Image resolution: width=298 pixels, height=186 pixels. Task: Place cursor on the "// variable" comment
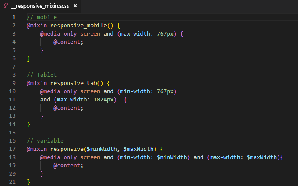pyautogui.click(x=45, y=141)
